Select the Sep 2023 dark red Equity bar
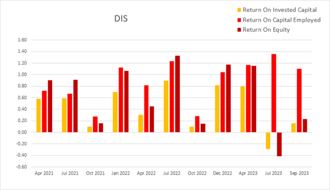The image size is (330, 190). [x=305, y=126]
